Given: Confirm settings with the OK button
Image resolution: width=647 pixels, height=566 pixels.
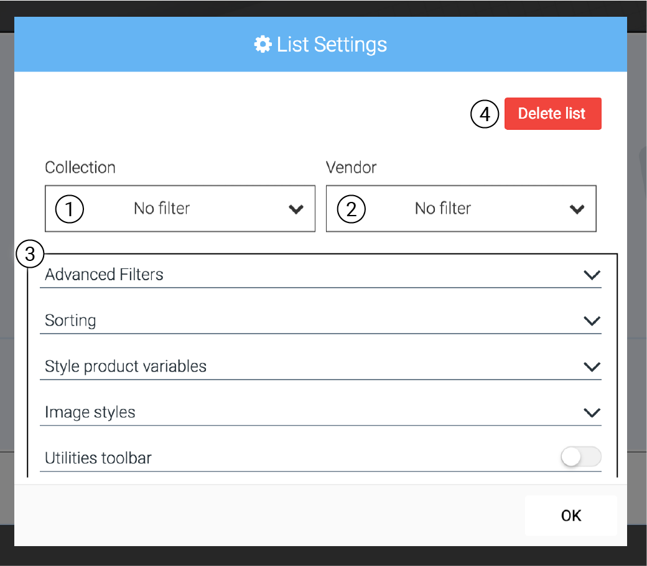Looking at the screenshot, I should click(570, 515).
